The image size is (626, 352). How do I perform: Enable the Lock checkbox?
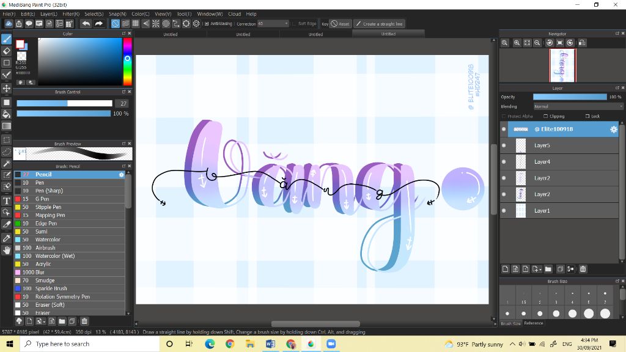587,116
